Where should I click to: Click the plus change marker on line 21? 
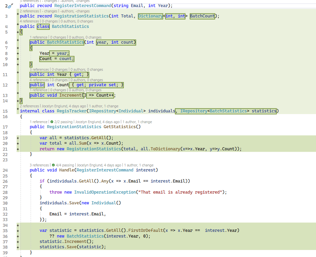[x=17, y=149]
